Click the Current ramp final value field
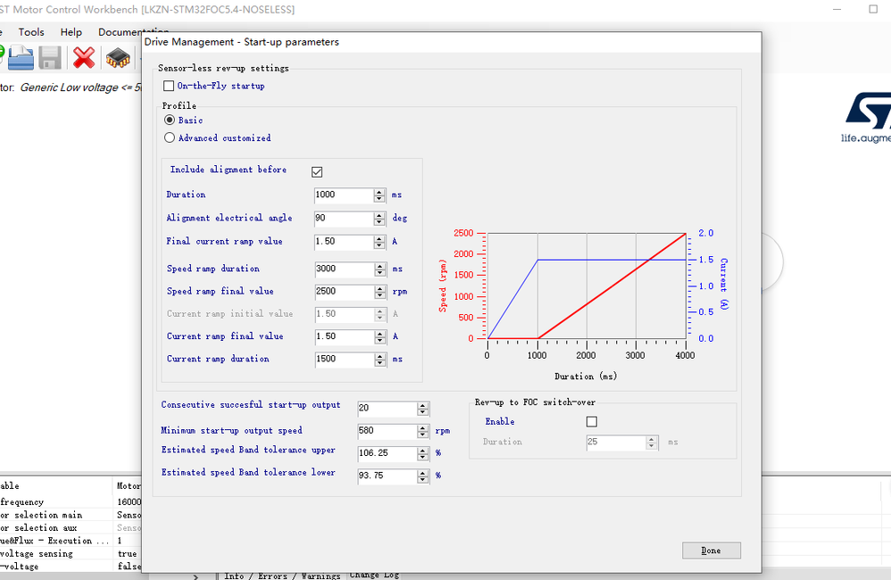 click(x=344, y=336)
